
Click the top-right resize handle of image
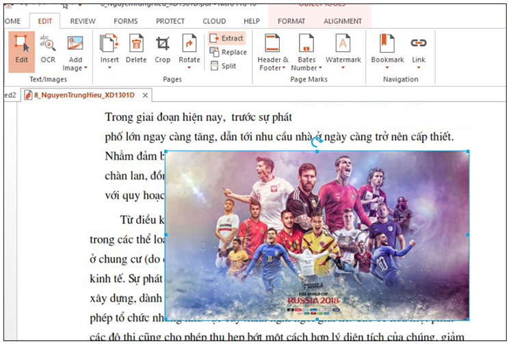468,151
